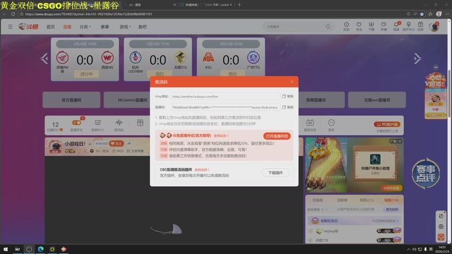Click 下载插件 button
The width and height of the screenshot is (452, 254).
(x=275, y=173)
